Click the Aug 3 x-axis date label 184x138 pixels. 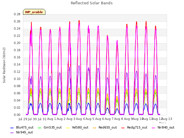coord(71,119)
